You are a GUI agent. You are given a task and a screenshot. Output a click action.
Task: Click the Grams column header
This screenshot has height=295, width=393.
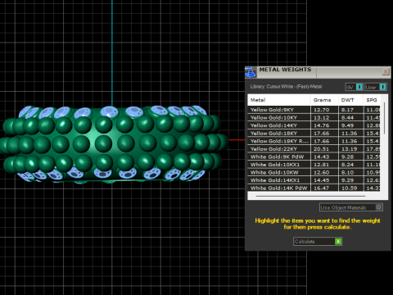point(324,100)
